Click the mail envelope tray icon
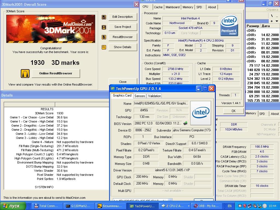Viewport: 280px width, 210px height. 240,206
